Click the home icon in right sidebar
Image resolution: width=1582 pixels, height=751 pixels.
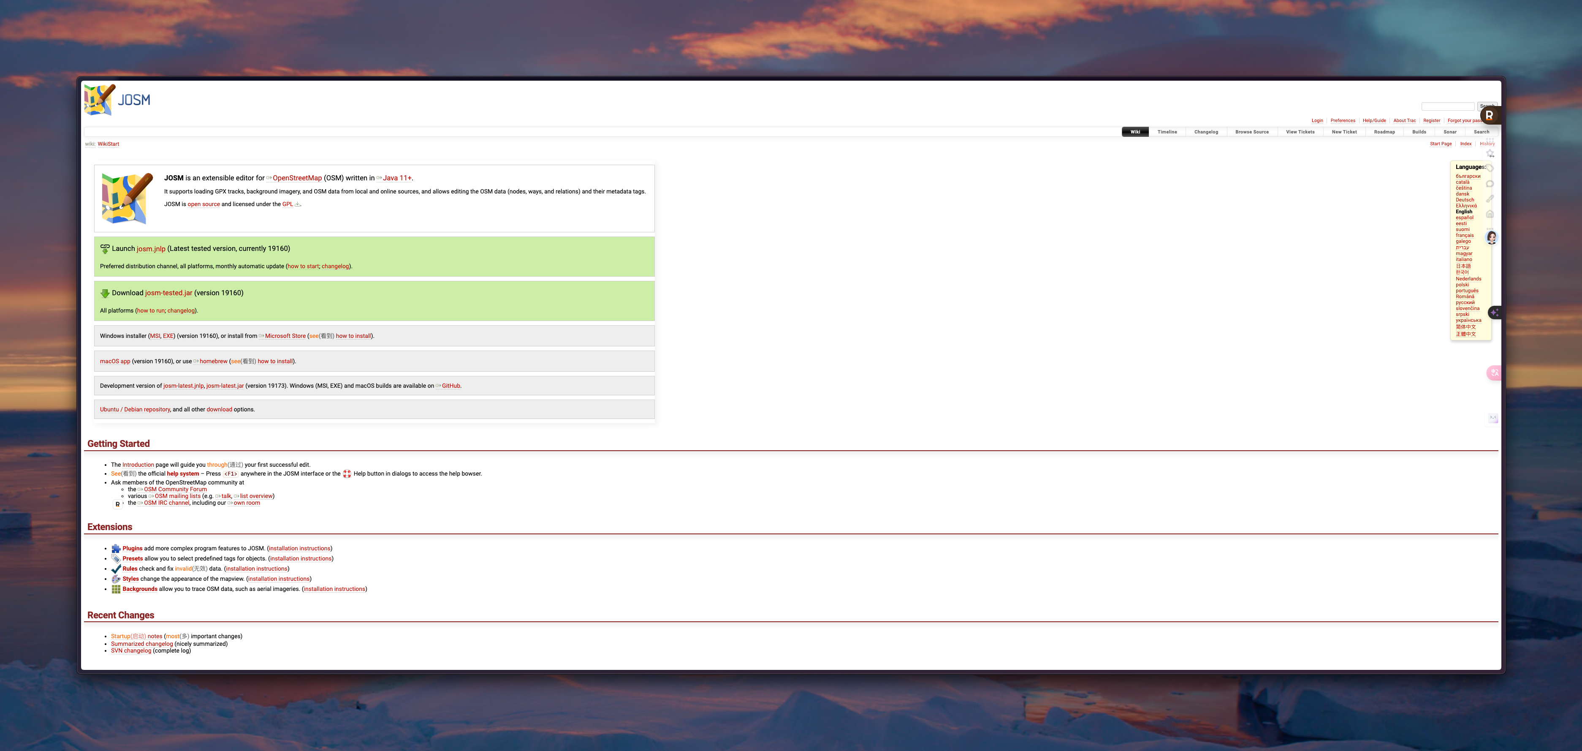[x=1490, y=214]
